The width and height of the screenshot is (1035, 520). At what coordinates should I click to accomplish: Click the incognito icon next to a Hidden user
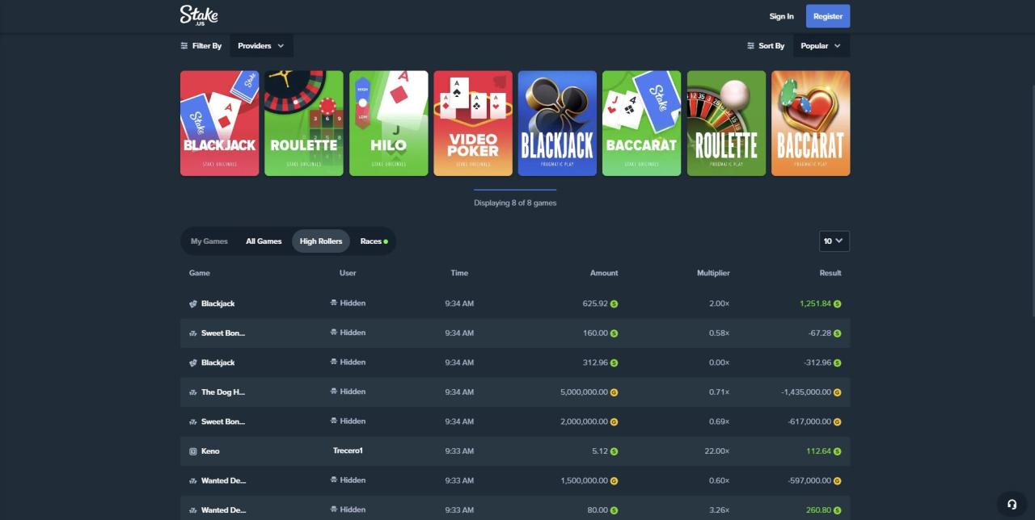(x=334, y=304)
